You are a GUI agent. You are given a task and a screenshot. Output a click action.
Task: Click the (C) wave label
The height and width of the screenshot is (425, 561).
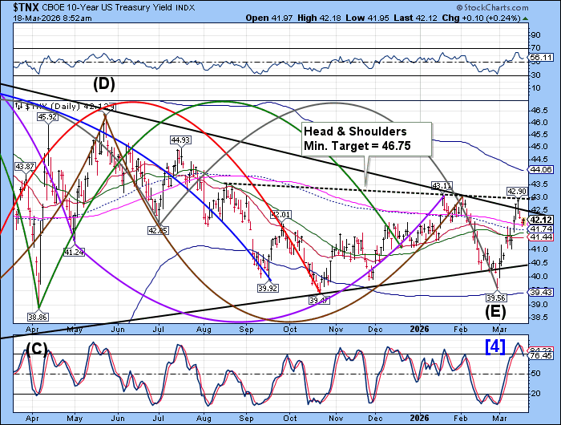(x=35, y=350)
